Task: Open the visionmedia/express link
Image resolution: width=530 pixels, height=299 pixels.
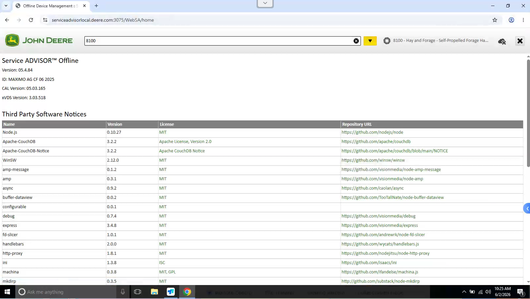Action: (379, 225)
